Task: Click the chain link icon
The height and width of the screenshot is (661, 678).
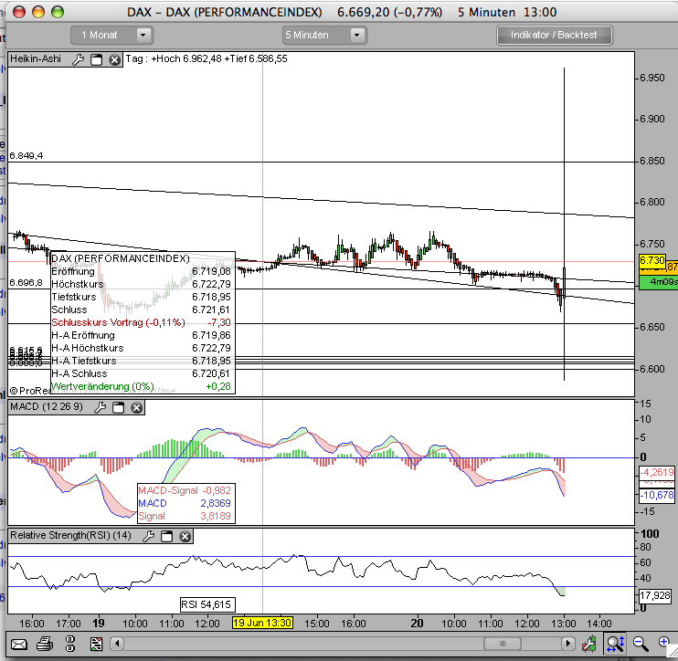Action: pos(70,644)
